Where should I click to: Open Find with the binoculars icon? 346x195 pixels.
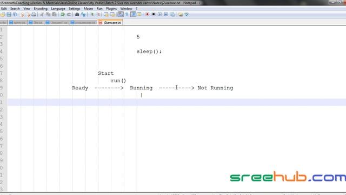[x=77, y=15]
